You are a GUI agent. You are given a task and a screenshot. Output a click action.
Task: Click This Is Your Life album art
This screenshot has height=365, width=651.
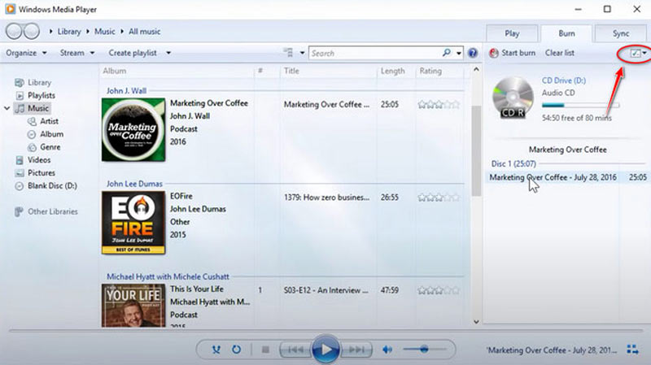click(x=133, y=306)
